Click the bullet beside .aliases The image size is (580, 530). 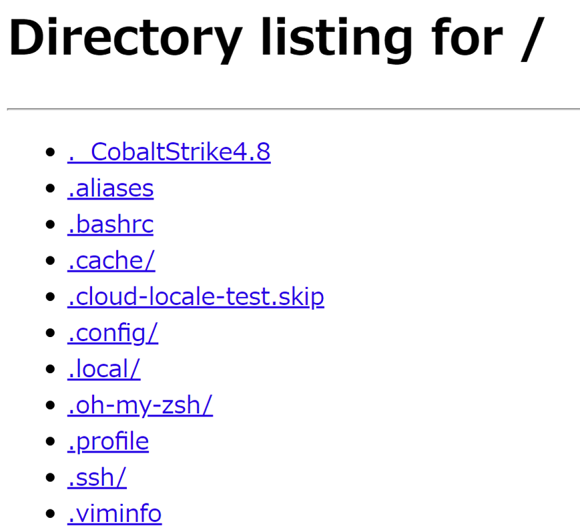tap(49, 190)
